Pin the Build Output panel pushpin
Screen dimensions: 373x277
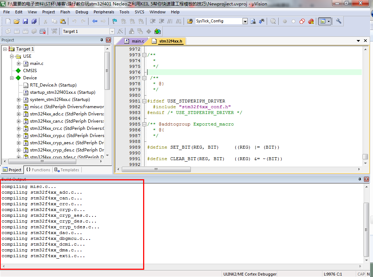[360, 179]
